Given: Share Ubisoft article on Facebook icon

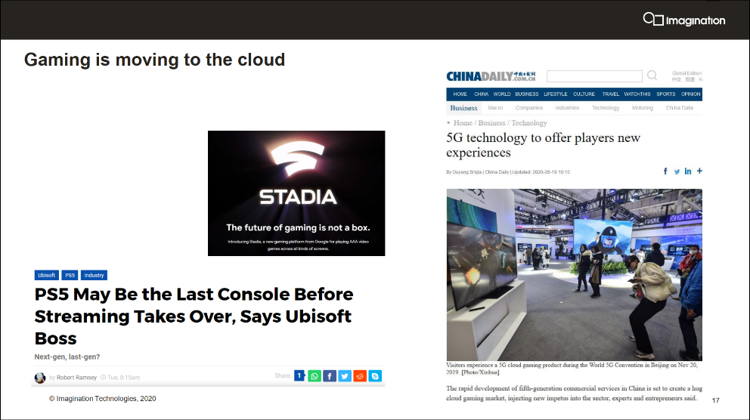Looking at the screenshot, I should pyautogui.click(x=330, y=376).
